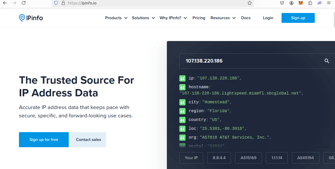Expand the Resources dropdown
Viewport: 335px width, 169px height.
point(223,18)
